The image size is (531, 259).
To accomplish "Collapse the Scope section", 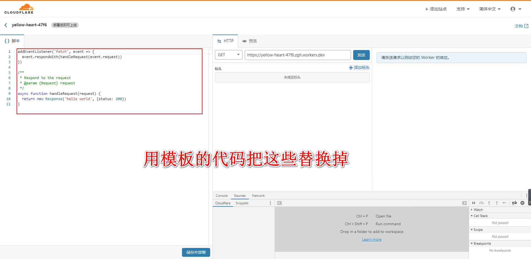I will [x=472, y=230].
